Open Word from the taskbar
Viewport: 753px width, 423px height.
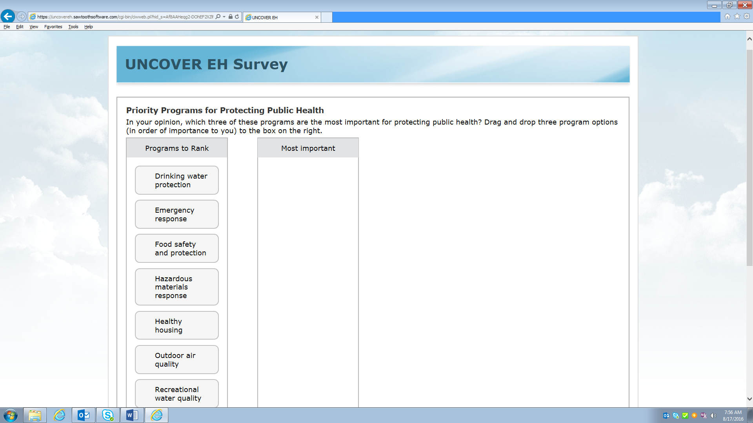tap(132, 415)
